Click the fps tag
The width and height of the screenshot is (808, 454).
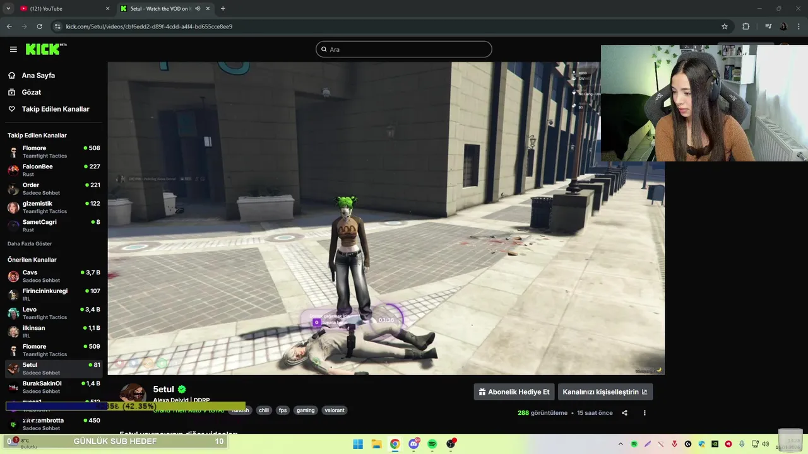(x=283, y=410)
